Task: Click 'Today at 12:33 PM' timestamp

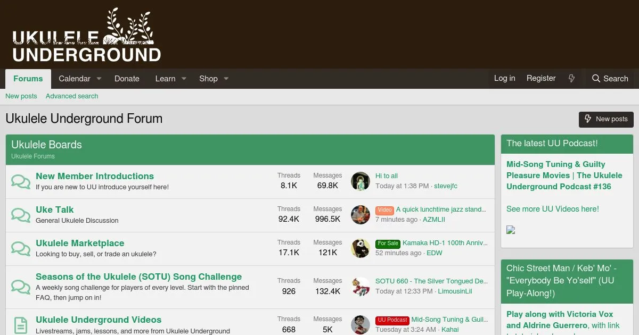Action: pos(404,291)
